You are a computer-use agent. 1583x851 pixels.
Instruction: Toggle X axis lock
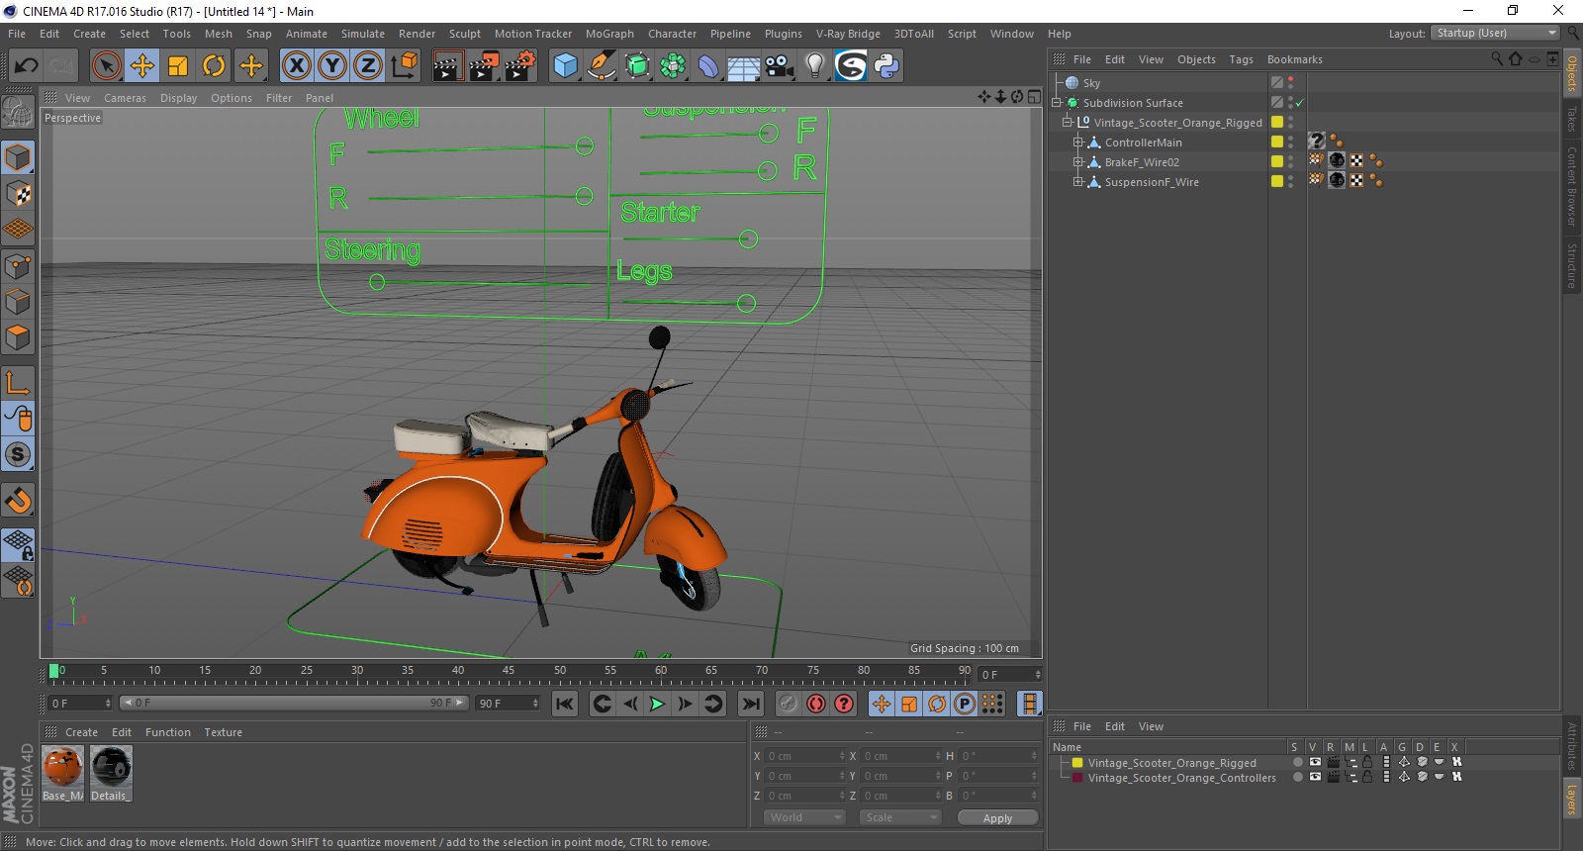point(296,66)
